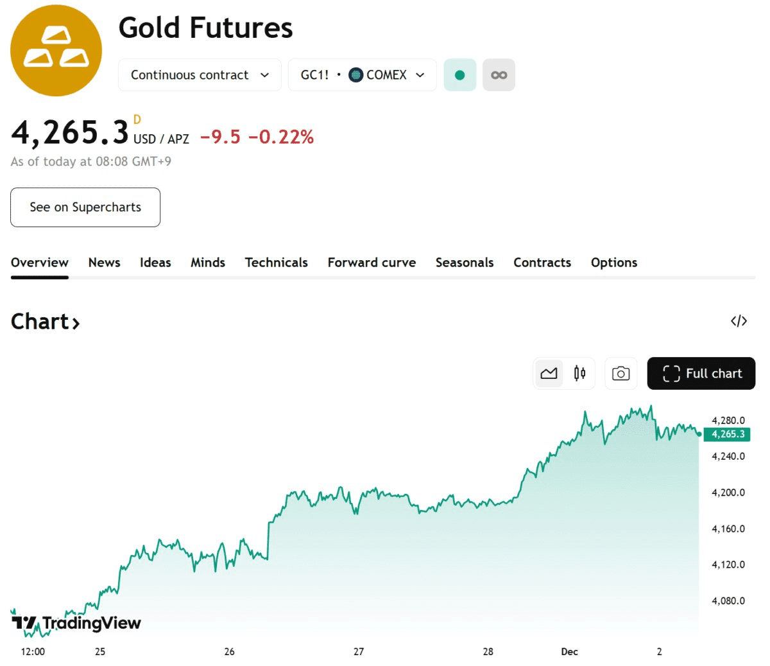Switch chart to area style
This screenshot has height=666, width=770.
(549, 374)
